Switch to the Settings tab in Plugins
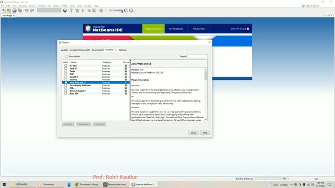 tap(122, 50)
